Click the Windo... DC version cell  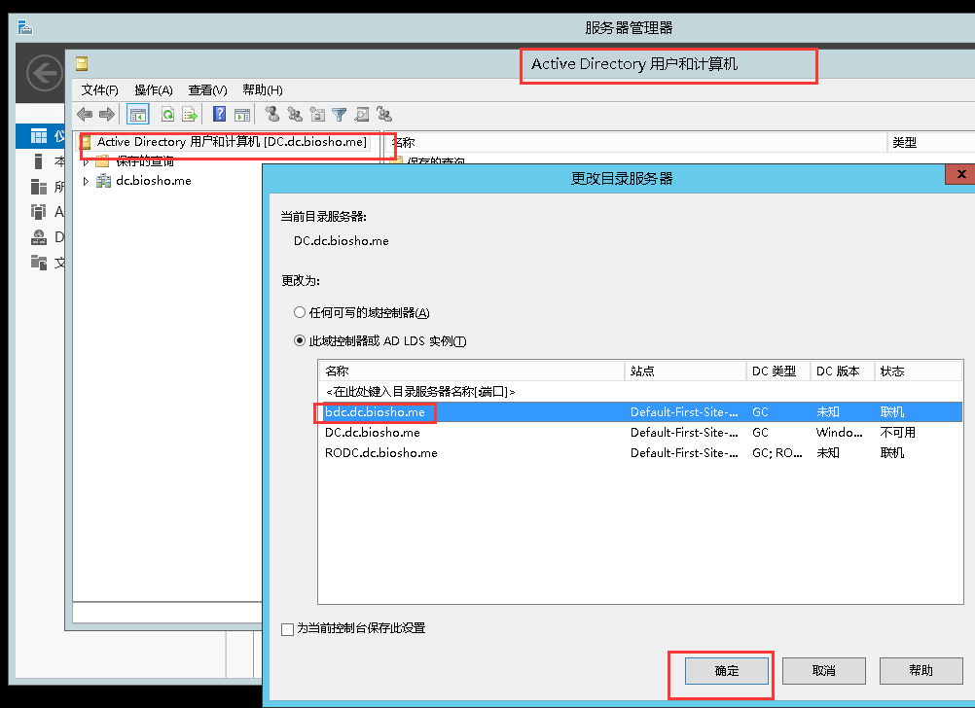click(x=840, y=433)
